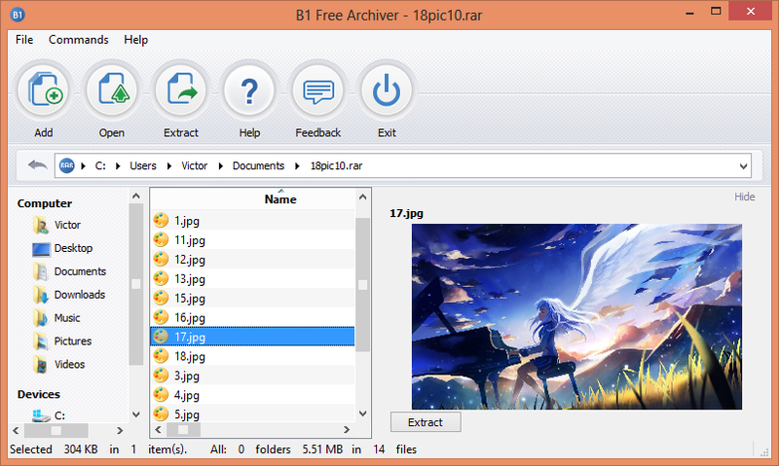Click the Extract toolbar icon
The image size is (779, 466).
click(181, 90)
